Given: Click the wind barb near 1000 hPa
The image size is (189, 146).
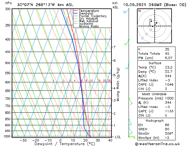Looking at the screenshot, I should [131, 137].
